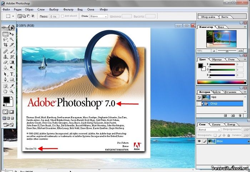Select the Healing Brush tool
The height and width of the screenshot is (172, 250).
5,51
